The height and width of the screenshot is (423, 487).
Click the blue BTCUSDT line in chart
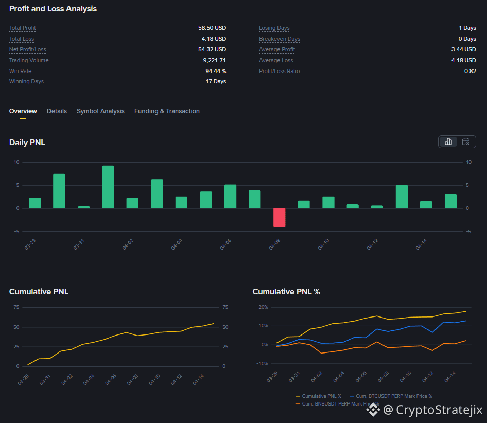(x=377, y=329)
